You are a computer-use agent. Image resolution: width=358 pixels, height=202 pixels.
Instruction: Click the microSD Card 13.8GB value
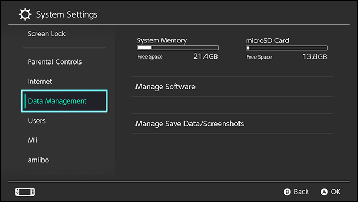coord(314,56)
